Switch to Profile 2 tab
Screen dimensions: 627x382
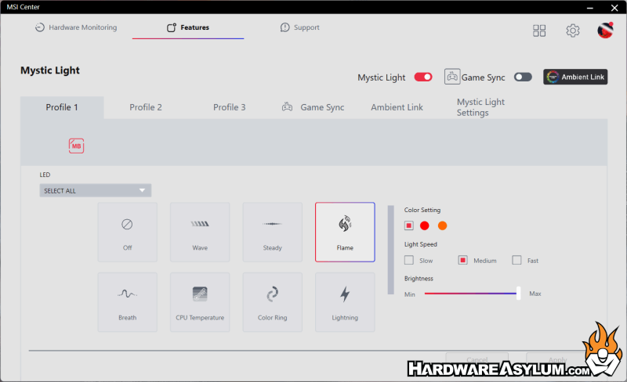click(x=146, y=107)
